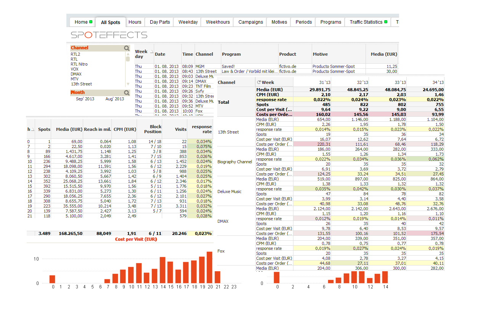
Task: Click total media value 168.265,50
Action: pos(67,233)
